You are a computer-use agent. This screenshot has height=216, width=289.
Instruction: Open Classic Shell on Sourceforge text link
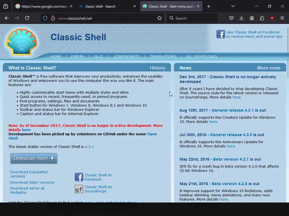[x=98, y=189]
